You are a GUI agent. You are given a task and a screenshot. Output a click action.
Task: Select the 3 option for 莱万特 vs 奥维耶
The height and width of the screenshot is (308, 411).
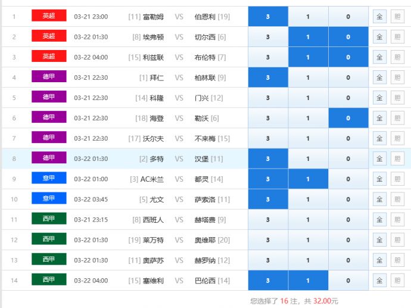tap(267, 240)
